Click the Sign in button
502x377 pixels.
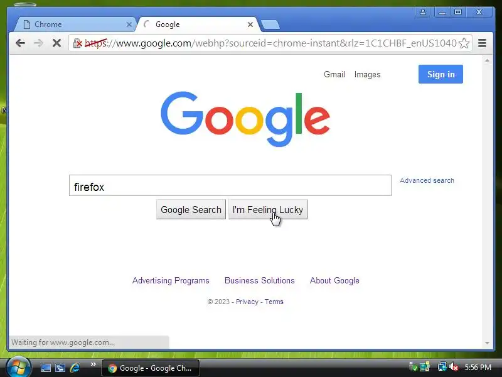441,74
